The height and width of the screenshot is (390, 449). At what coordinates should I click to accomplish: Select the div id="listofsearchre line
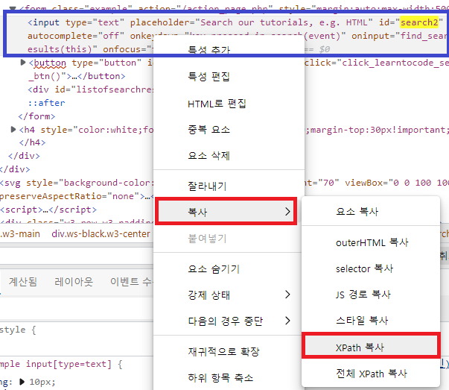click(x=91, y=89)
